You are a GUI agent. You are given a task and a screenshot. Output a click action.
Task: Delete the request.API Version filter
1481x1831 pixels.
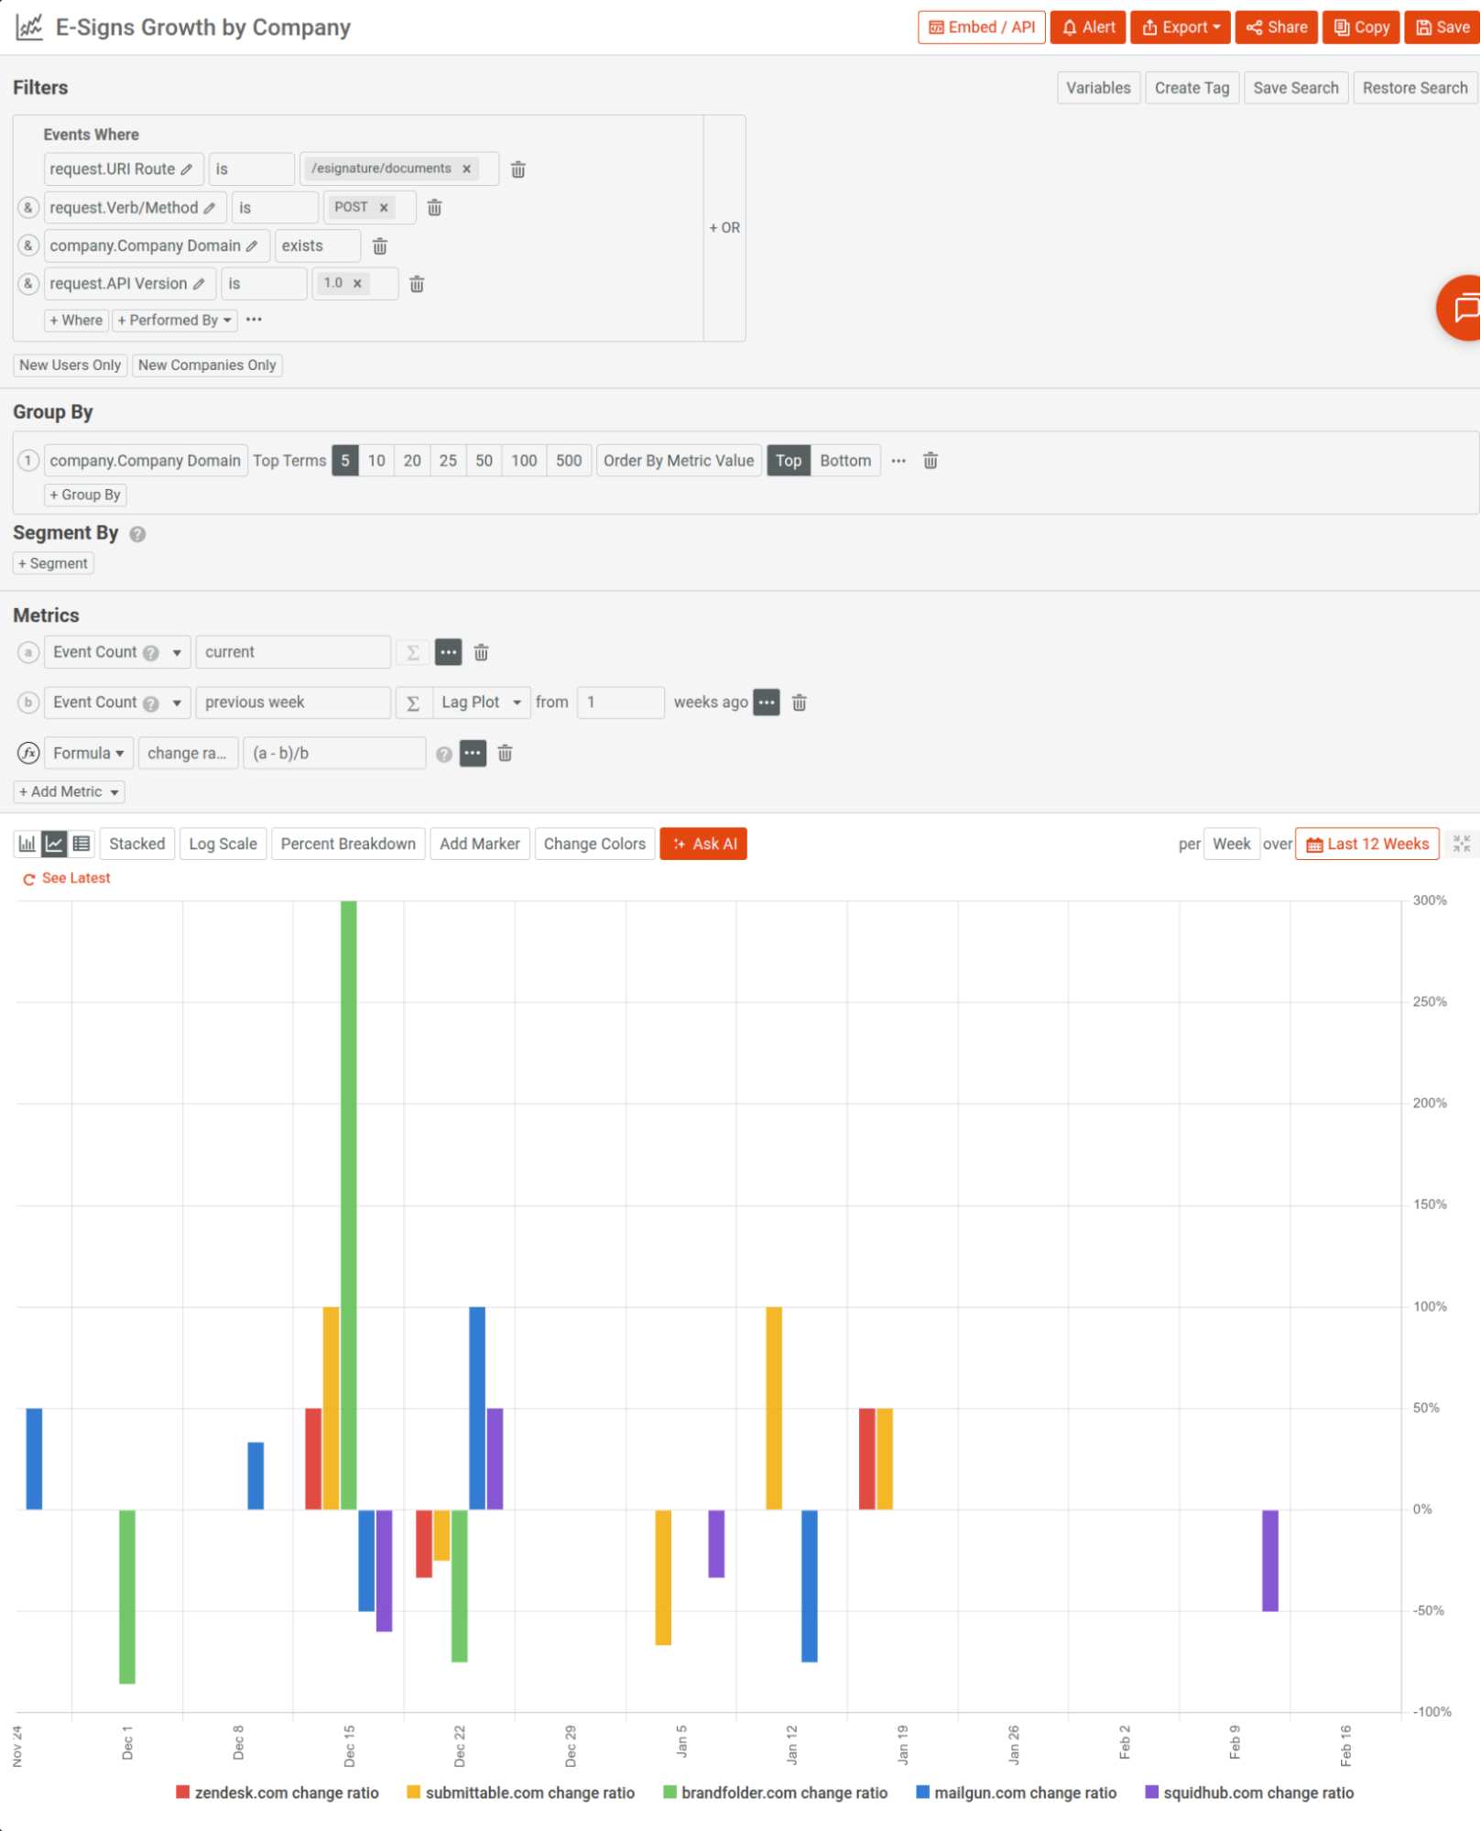tap(417, 284)
